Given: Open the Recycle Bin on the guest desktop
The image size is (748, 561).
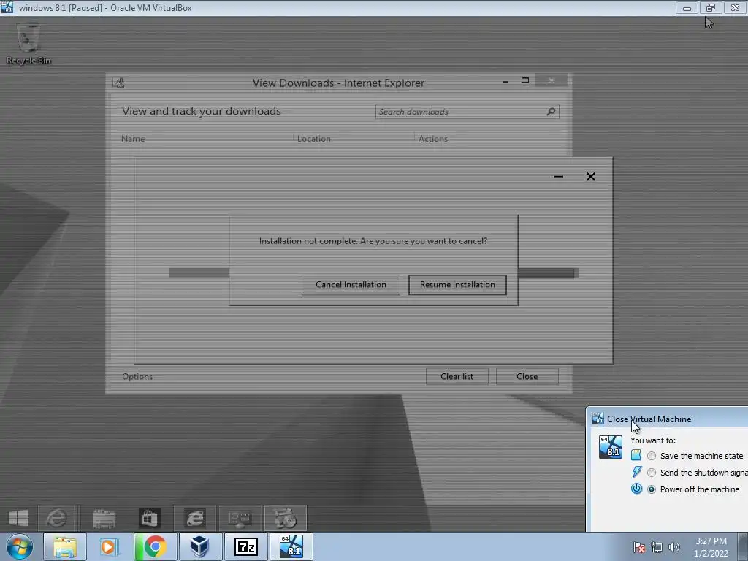Looking at the screenshot, I should tap(28, 44).
